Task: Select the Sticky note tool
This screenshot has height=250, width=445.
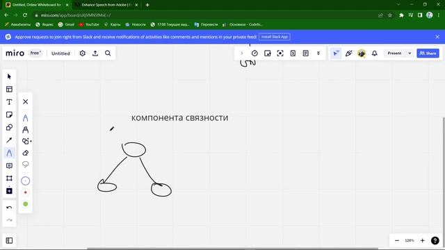Action: (x=9, y=115)
